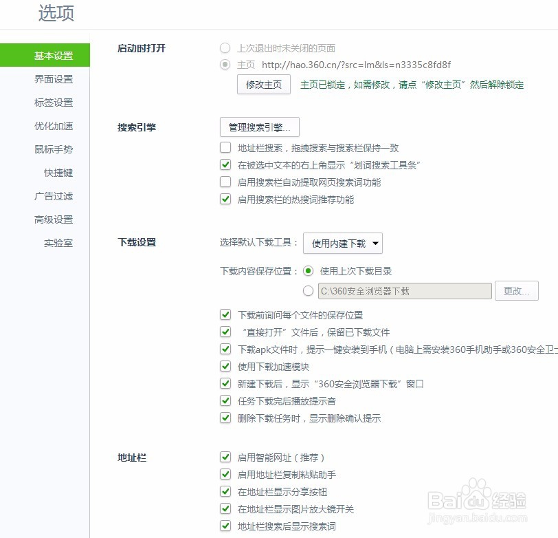This screenshot has height=538, width=558.
Task: Click the 管理搜索引擎 button
Action: pyautogui.click(x=260, y=127)
